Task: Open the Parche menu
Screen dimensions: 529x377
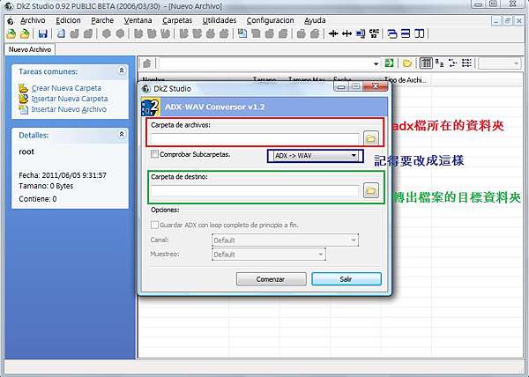Action: 102,20
